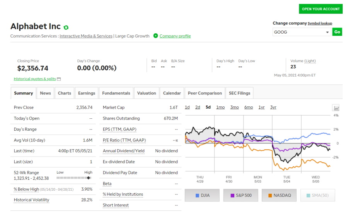Click the Market Cap value 1.6T
348x215 pixels.
tap(174, 107)
